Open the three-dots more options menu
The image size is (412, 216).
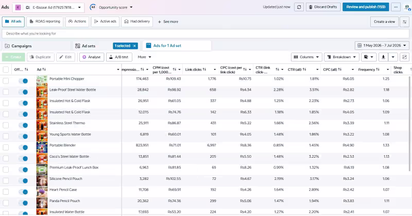pyautogui.click(x=396, y=7)
